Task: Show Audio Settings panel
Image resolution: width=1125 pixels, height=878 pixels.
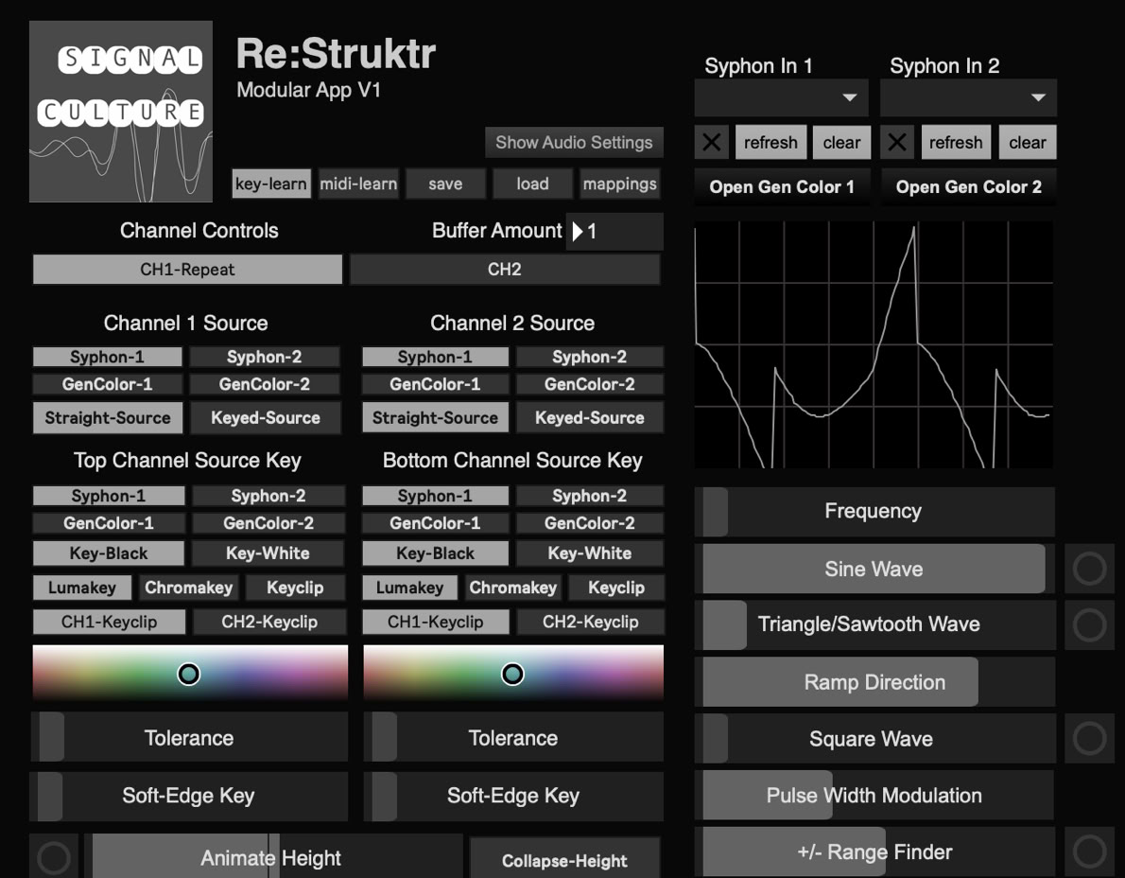Action: tap(574, 142)
